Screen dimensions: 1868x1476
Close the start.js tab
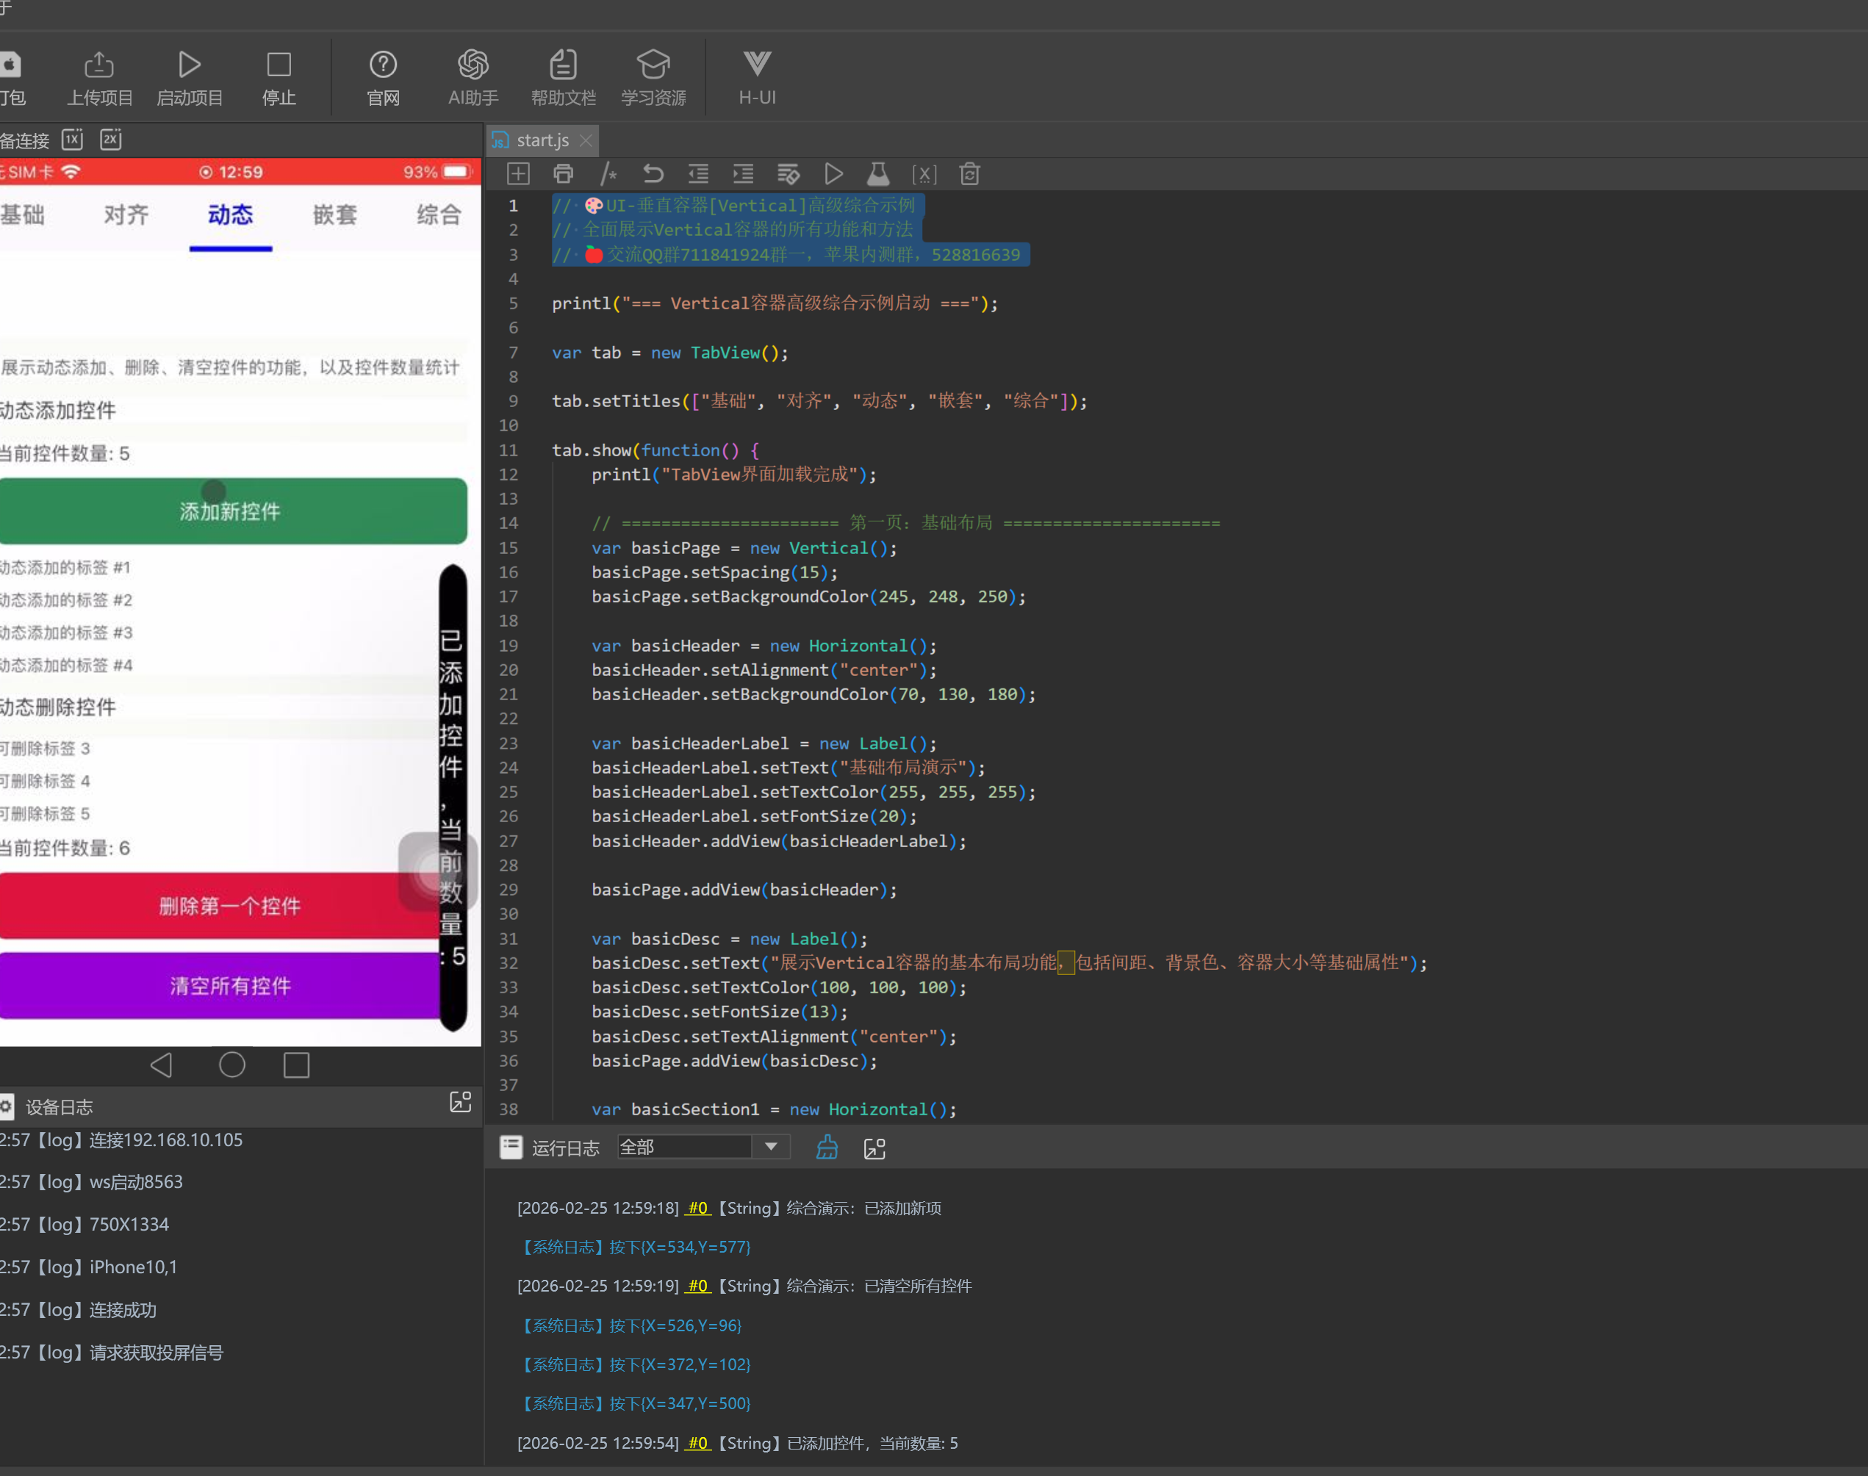tap(586, 140)
